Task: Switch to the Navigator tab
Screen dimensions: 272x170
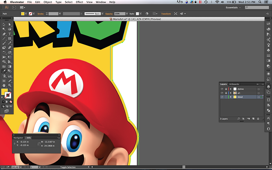Action: 18,138
